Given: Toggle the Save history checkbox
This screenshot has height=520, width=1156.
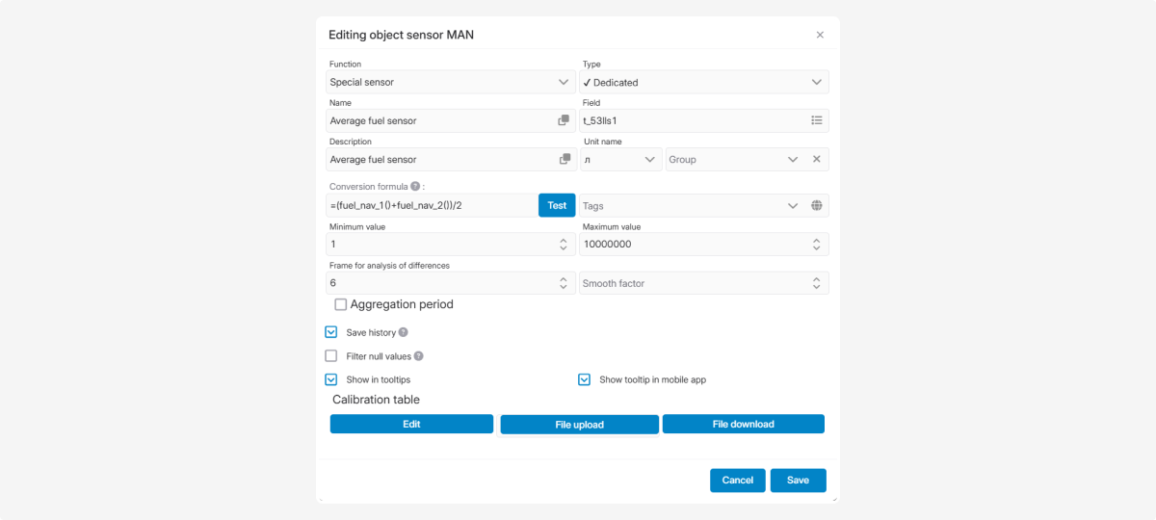Looking at the screenshot, I should point(331,332).
